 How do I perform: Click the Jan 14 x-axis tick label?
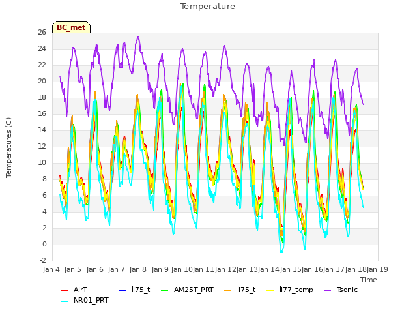pyautogui.click(x=268, y=269)
